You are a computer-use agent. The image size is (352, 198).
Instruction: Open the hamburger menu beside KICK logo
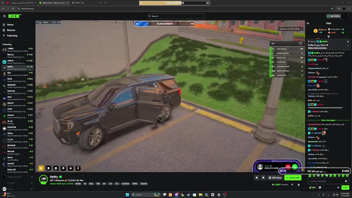[x=4, y=16]
